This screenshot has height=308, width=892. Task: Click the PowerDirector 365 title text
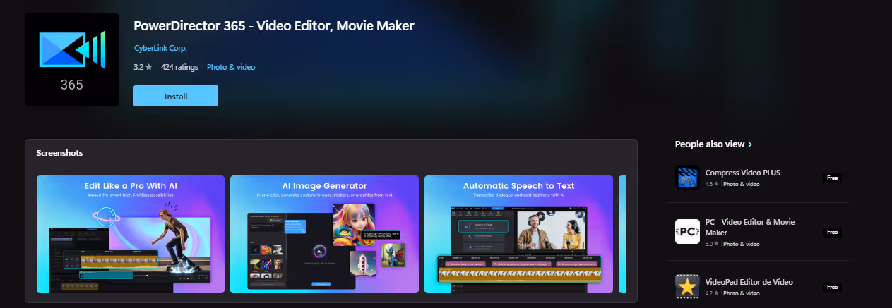click(273, 26)
